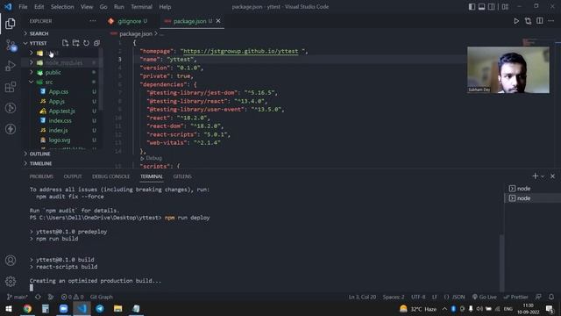This screenshot has height=316, width=561.
Task: Click the homepage URL link in package.json
Action: pos(241,51)
